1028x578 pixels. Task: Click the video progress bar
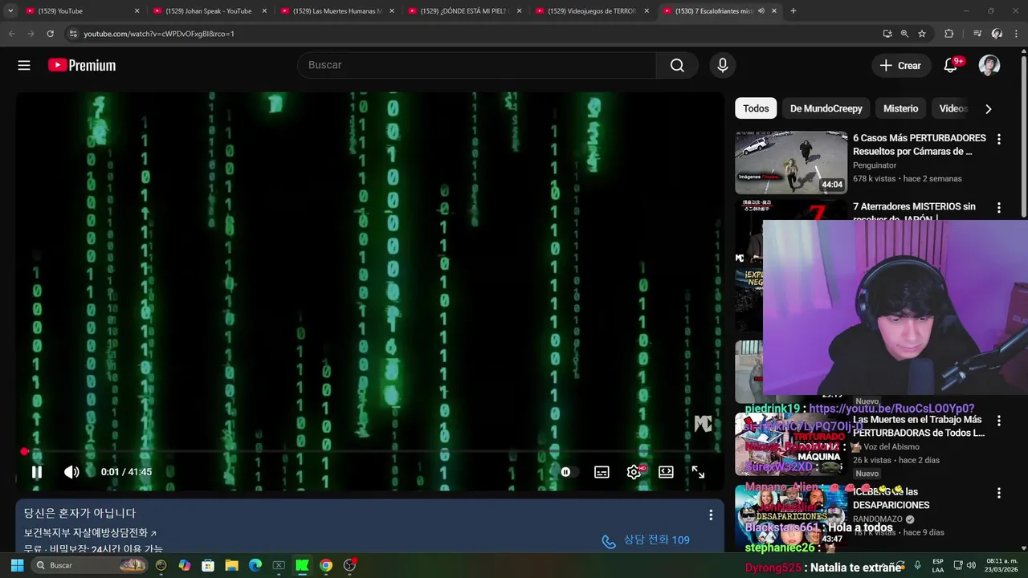click(x=370, y=452)
